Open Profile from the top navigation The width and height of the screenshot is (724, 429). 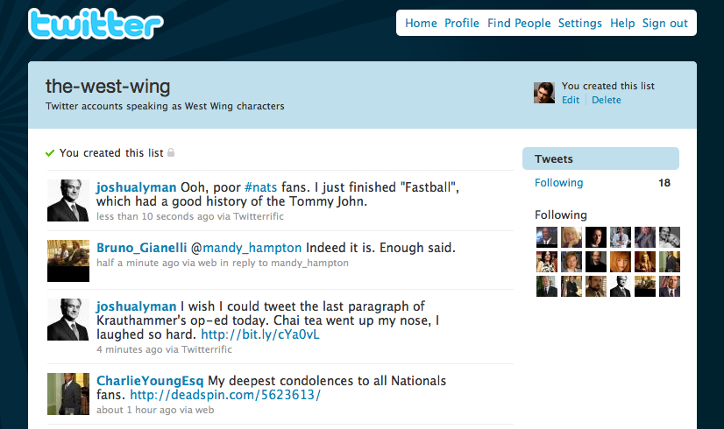click(462, 23)
